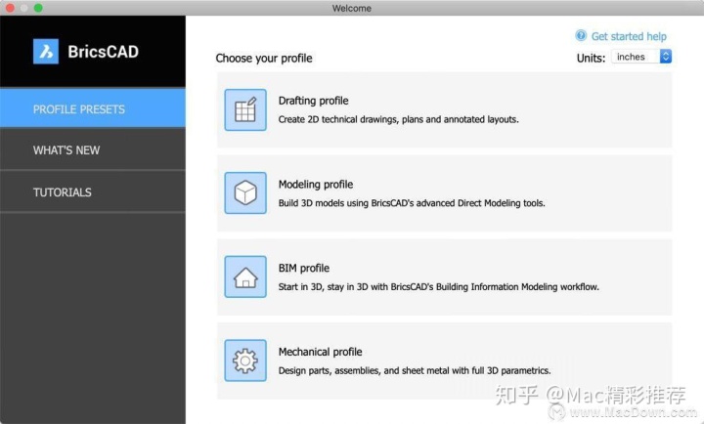
Task: Click the 'Start in 3D, stay in 3D' description
Action: coord(439,286)
